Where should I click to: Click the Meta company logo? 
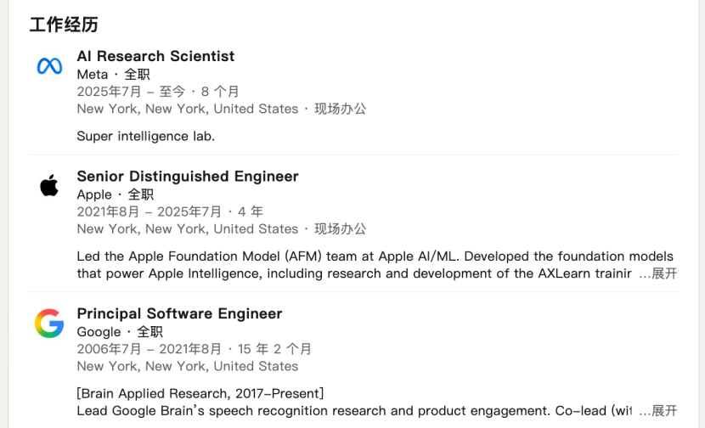[x=49, y=66]
